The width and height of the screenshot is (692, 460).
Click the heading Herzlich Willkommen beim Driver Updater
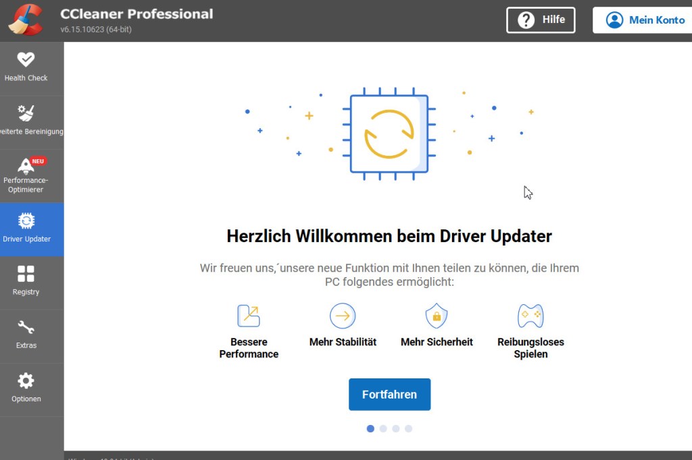(389, 235)
